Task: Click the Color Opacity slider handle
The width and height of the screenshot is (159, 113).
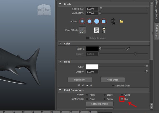Action: tap(135, 54)
